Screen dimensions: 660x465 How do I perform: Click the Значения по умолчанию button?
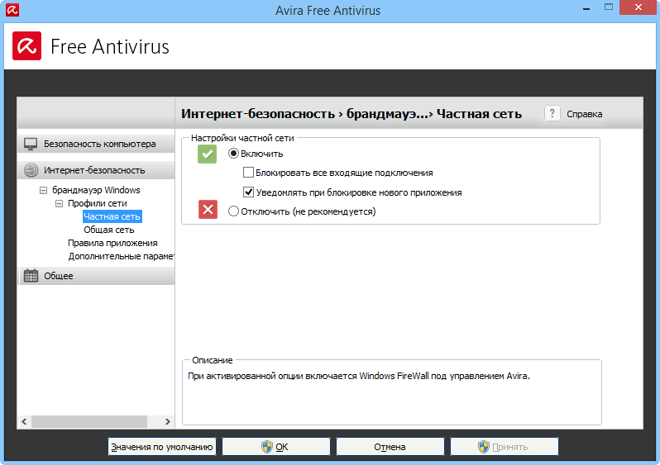pos(162,447)
